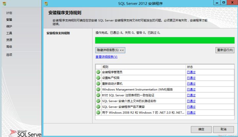Open 已通过 link for 注册表项一致性验证
Viewport: 238px width, 137px height.
tap(191, 95)
